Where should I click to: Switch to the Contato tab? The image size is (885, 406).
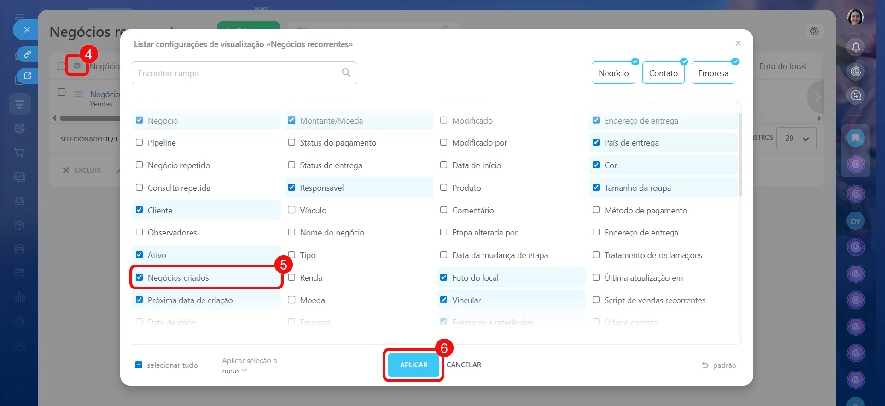coord(663,73)
